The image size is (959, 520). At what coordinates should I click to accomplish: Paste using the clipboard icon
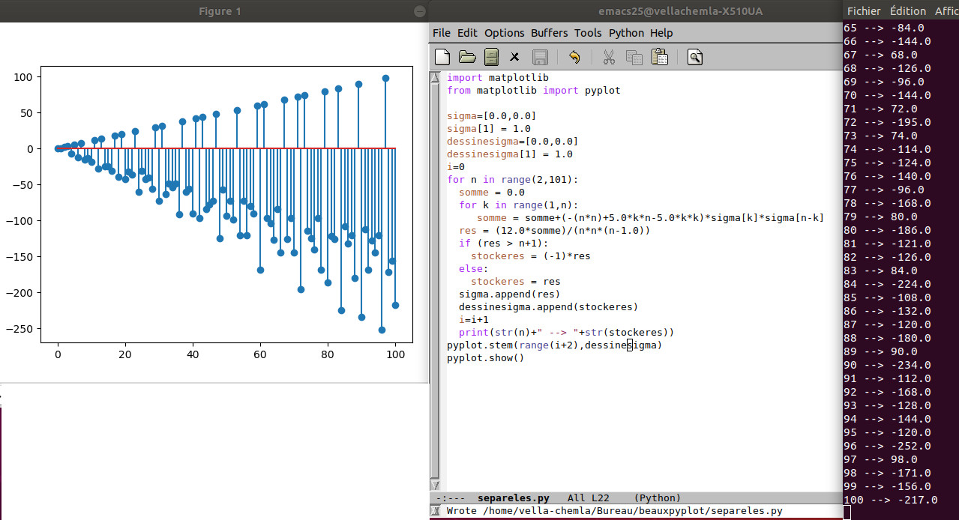(x=659, y=57)
